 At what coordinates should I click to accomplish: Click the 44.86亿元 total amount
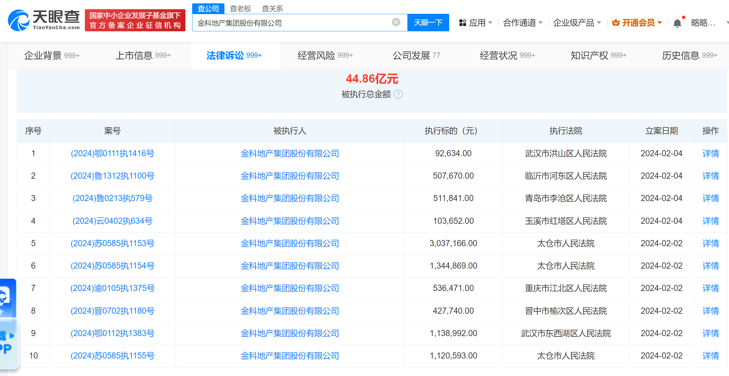click(x=372, y=79)
